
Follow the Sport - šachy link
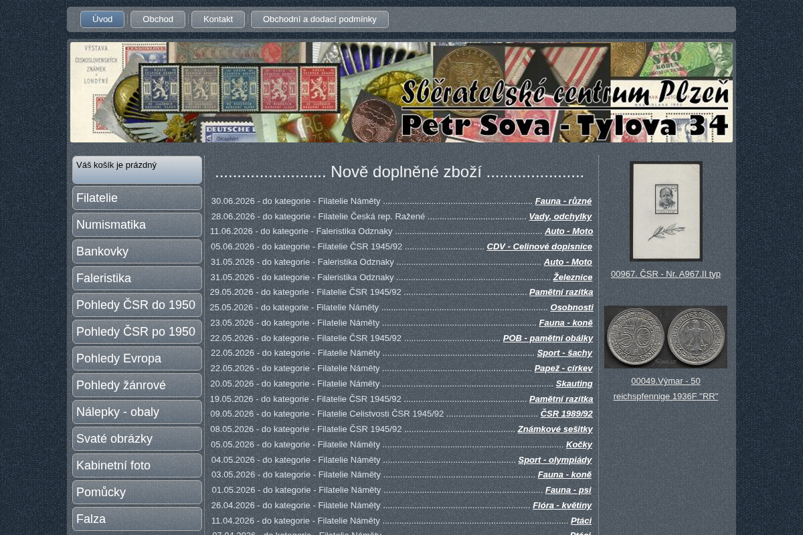tap(565, 353)
